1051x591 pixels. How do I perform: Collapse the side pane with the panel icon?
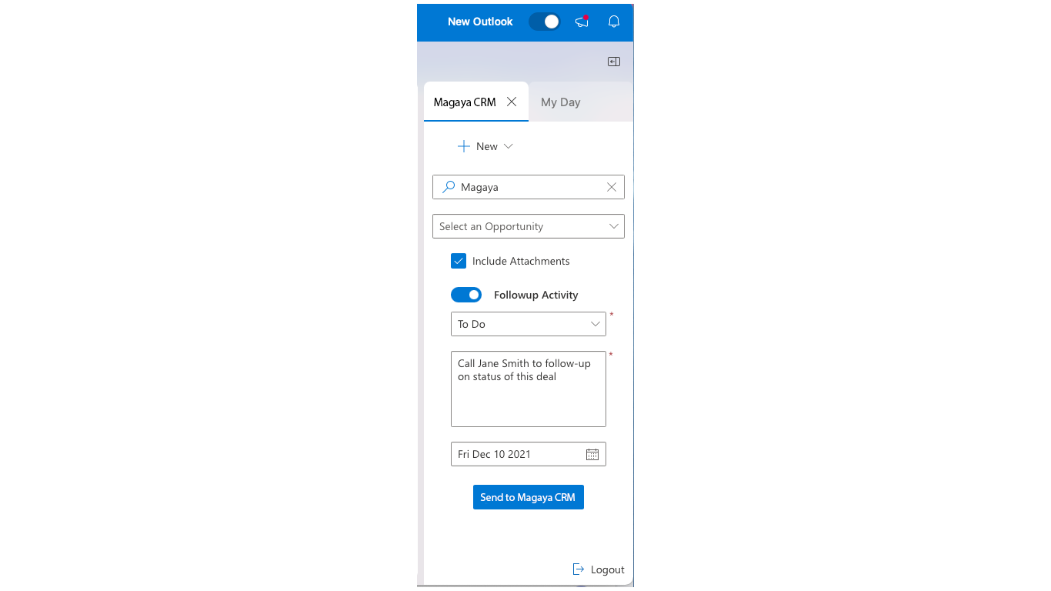coord(614,62)
